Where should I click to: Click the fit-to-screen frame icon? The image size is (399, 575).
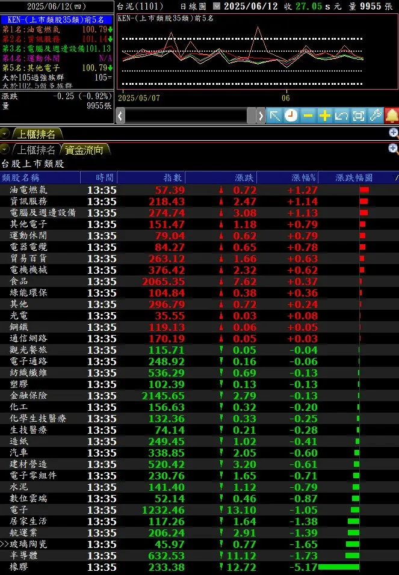[x=359, y=116]
